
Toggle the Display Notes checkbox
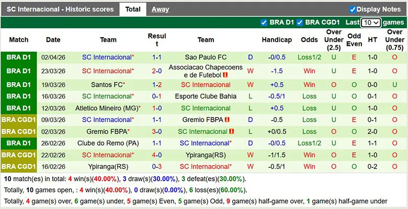tap(353, 9)
